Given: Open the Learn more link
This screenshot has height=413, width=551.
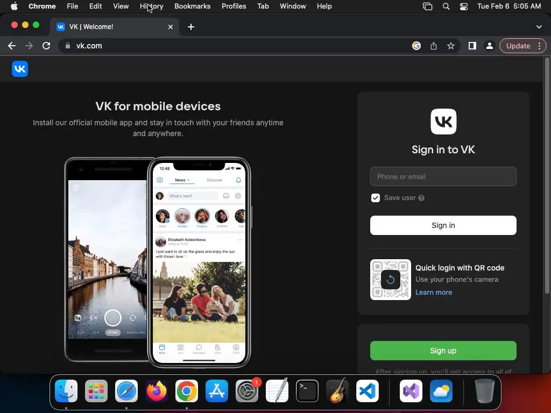Looking at the screenshot, I should [x=434, y=292].
